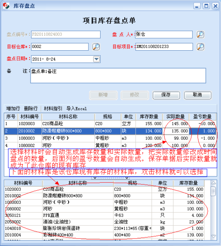Click the disabled 修改 button
221x246 pixels.
tap(134, 95)
